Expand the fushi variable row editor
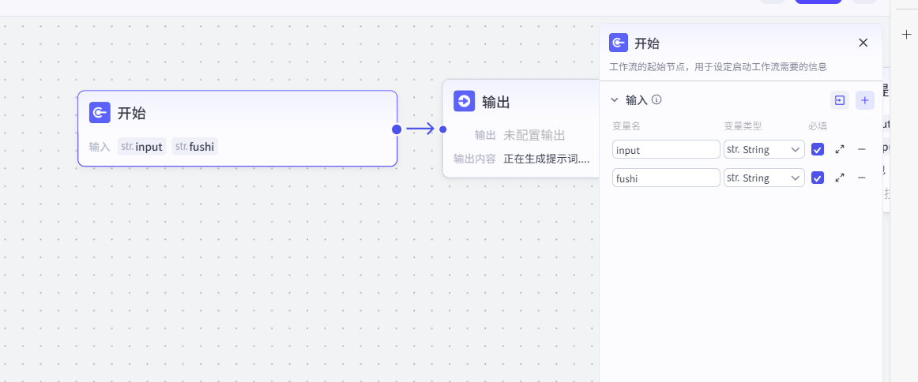Image resolution: width=918 pixels, height=382 pixels. (x=840, y=178)
